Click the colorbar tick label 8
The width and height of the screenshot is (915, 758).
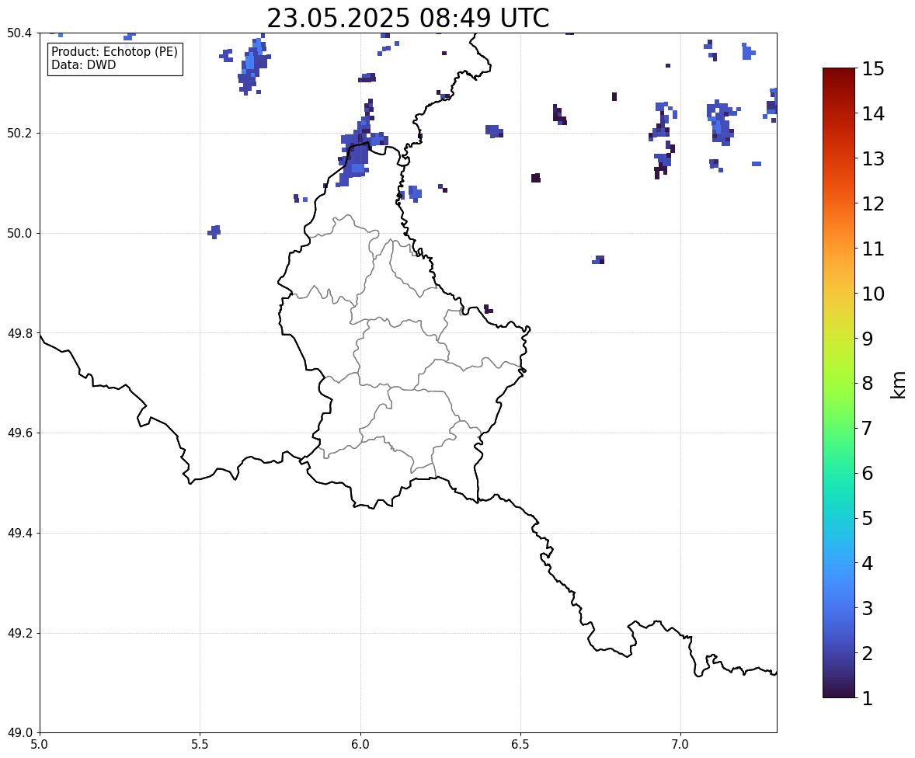pos(868,384)
